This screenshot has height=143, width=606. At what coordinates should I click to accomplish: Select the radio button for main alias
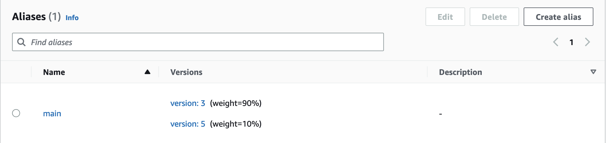coord(16,113)
